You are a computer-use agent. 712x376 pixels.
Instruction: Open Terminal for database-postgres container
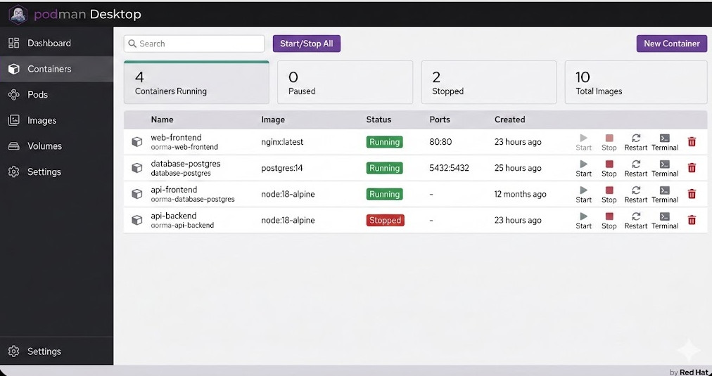665,168
